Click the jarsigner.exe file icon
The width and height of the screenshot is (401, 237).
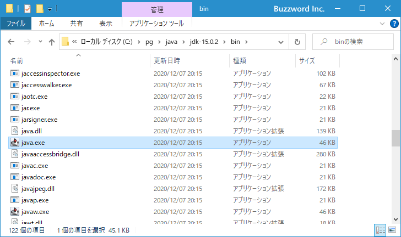[x=15, y=119]
